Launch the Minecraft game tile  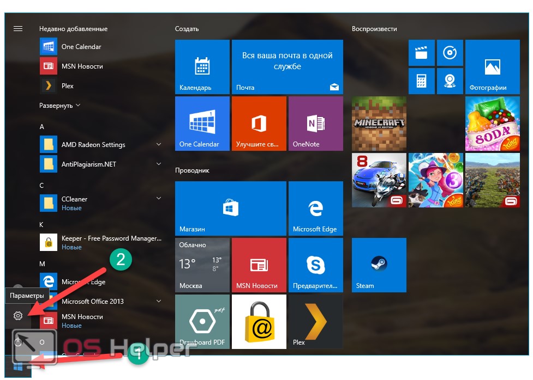coord(379,124)
